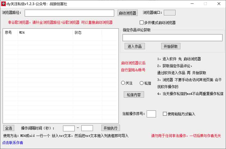Image resolution: width=226 pixels, height=149 pixels.
Task: Click the 状态 column header
Action: [78, 33]
